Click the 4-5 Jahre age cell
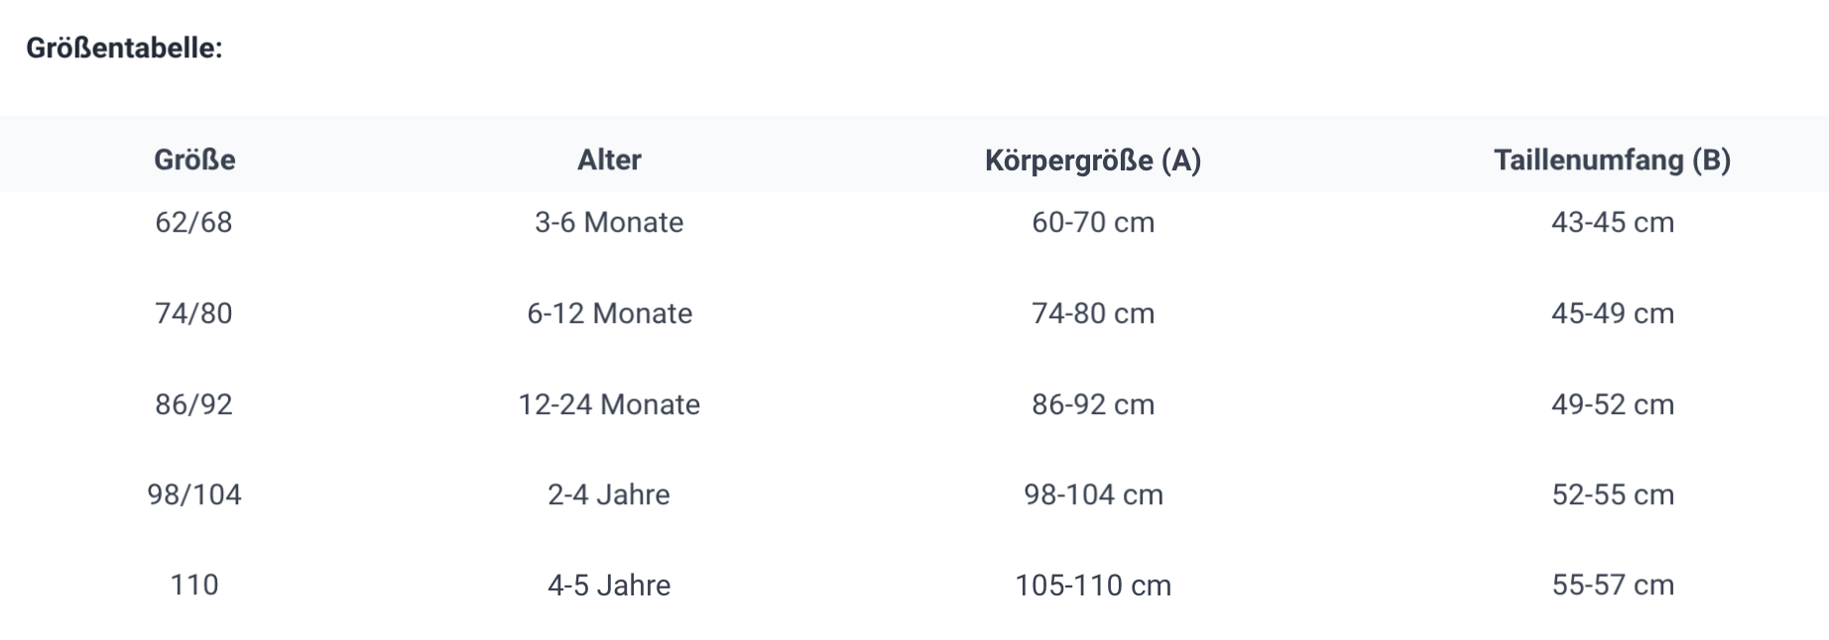 (609, 585)
